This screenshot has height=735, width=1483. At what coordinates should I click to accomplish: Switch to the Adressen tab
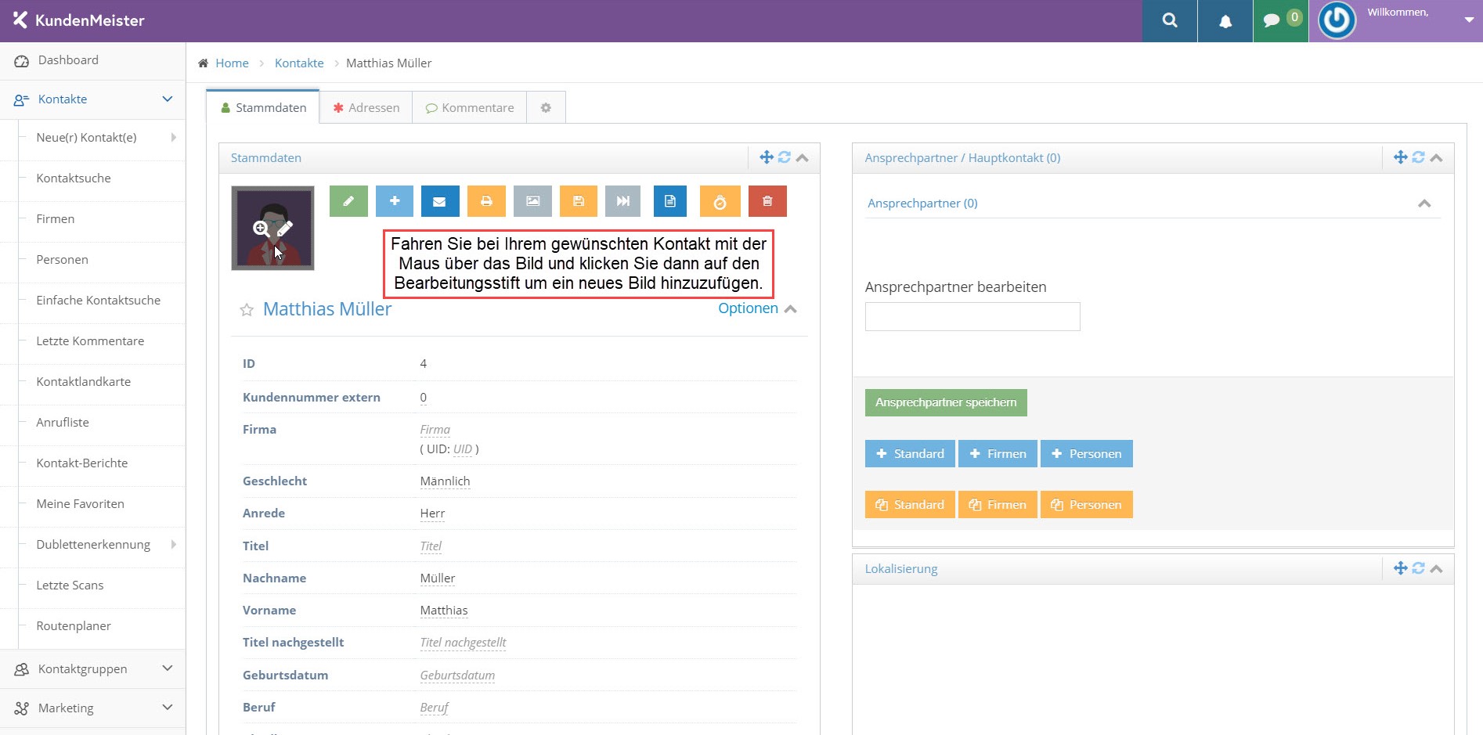coord(366,107)
